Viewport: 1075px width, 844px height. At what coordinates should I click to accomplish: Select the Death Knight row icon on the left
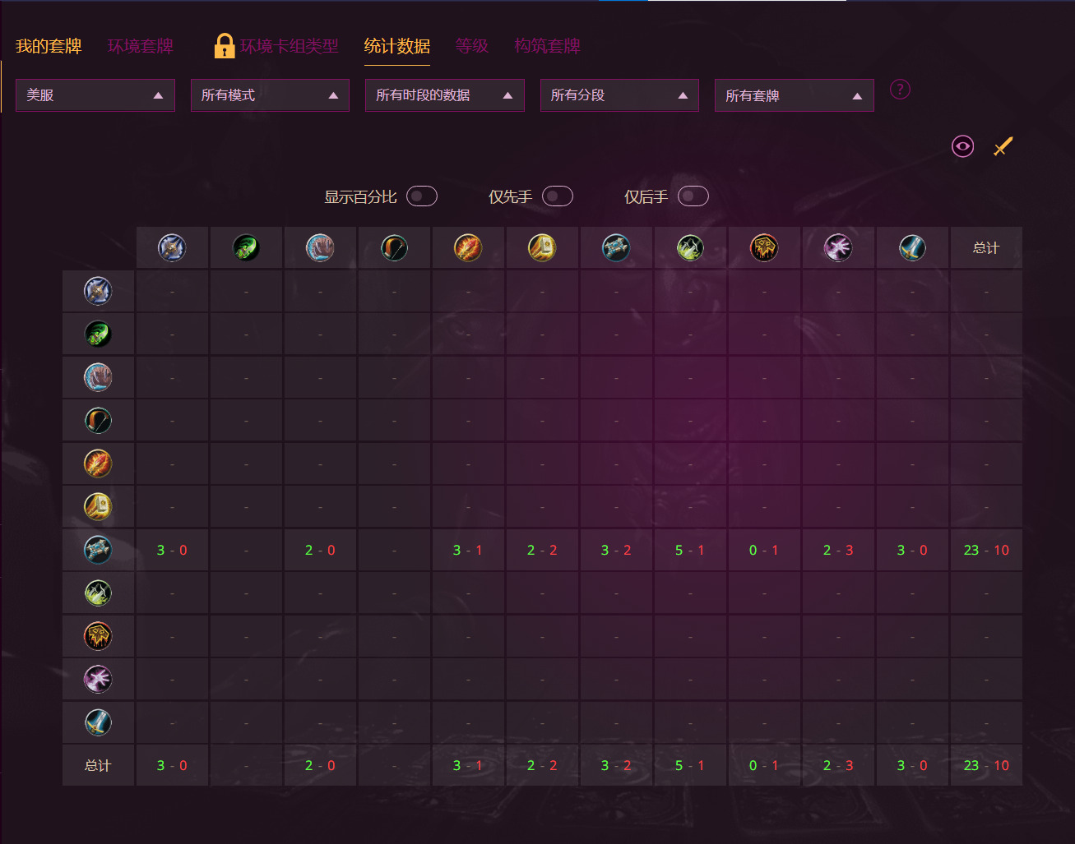[x=98, y=291]
